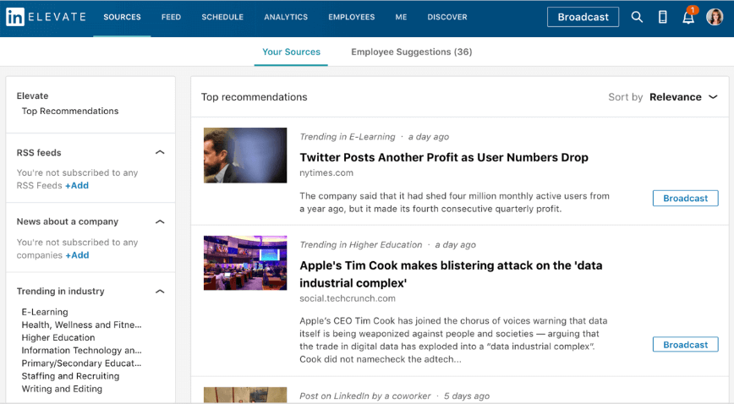
Task: Click the mobile phone icon
Action: click(662, 17)
